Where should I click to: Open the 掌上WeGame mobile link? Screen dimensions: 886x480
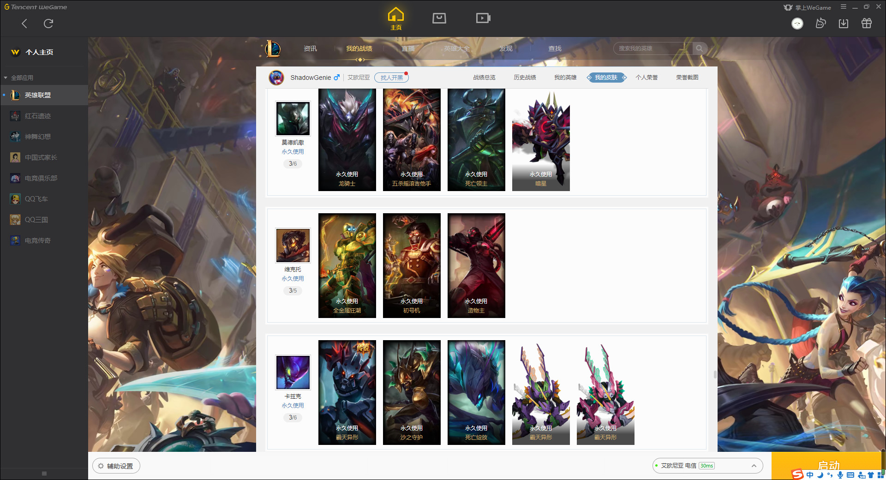808,7
